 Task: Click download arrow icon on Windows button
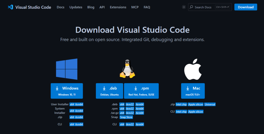(57, 88)
